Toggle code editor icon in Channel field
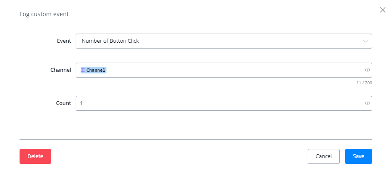The height and width of the screenshot is (173, 390). pyautogui.click(x=367, y=70)
